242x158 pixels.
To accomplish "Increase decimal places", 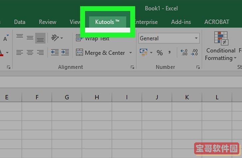I will (x=184, y=52).
